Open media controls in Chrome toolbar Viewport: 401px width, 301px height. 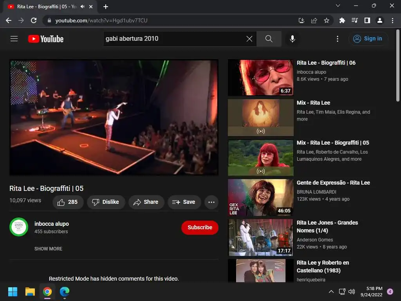(x=354, y=20)
